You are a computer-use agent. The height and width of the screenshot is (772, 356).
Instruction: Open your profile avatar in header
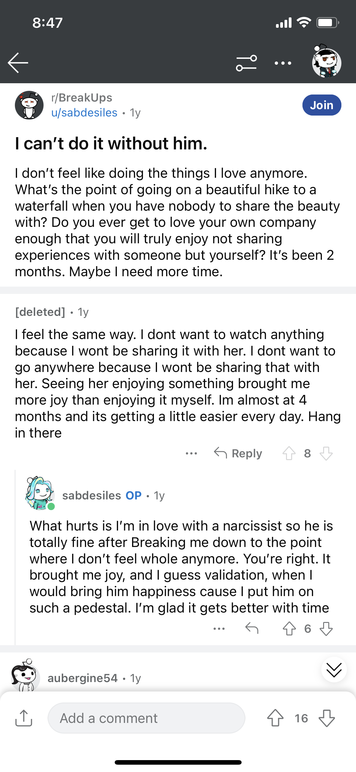pyautogui.click(x=326, y=61)
